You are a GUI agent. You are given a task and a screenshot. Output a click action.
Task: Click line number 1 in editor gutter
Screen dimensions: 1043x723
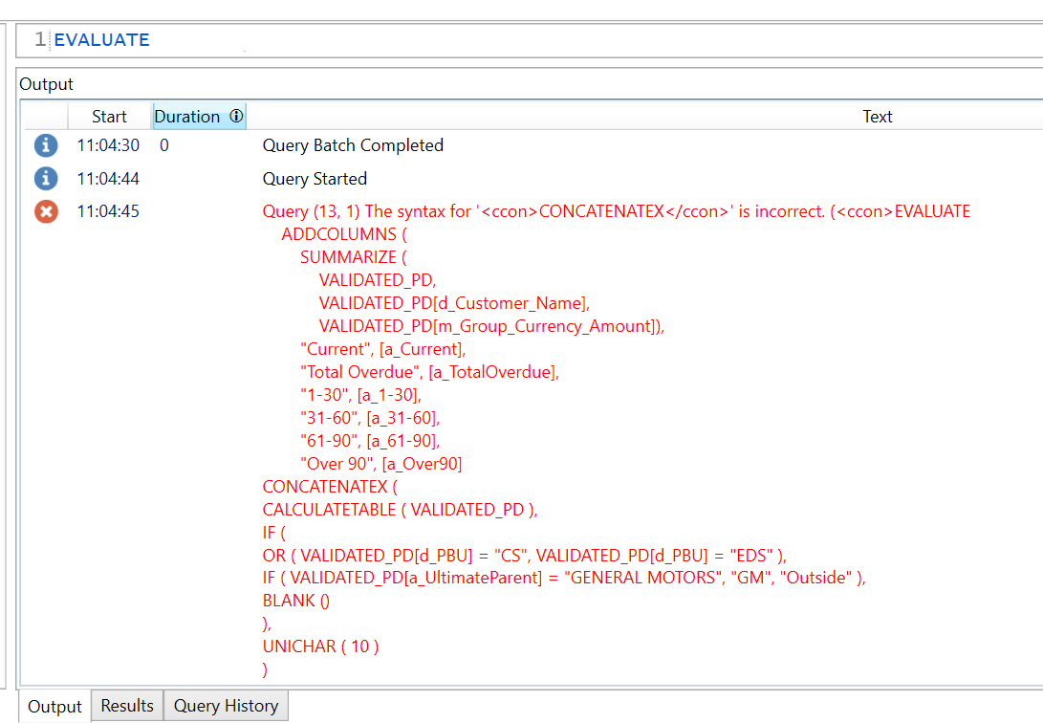click(x=40, y=39)
